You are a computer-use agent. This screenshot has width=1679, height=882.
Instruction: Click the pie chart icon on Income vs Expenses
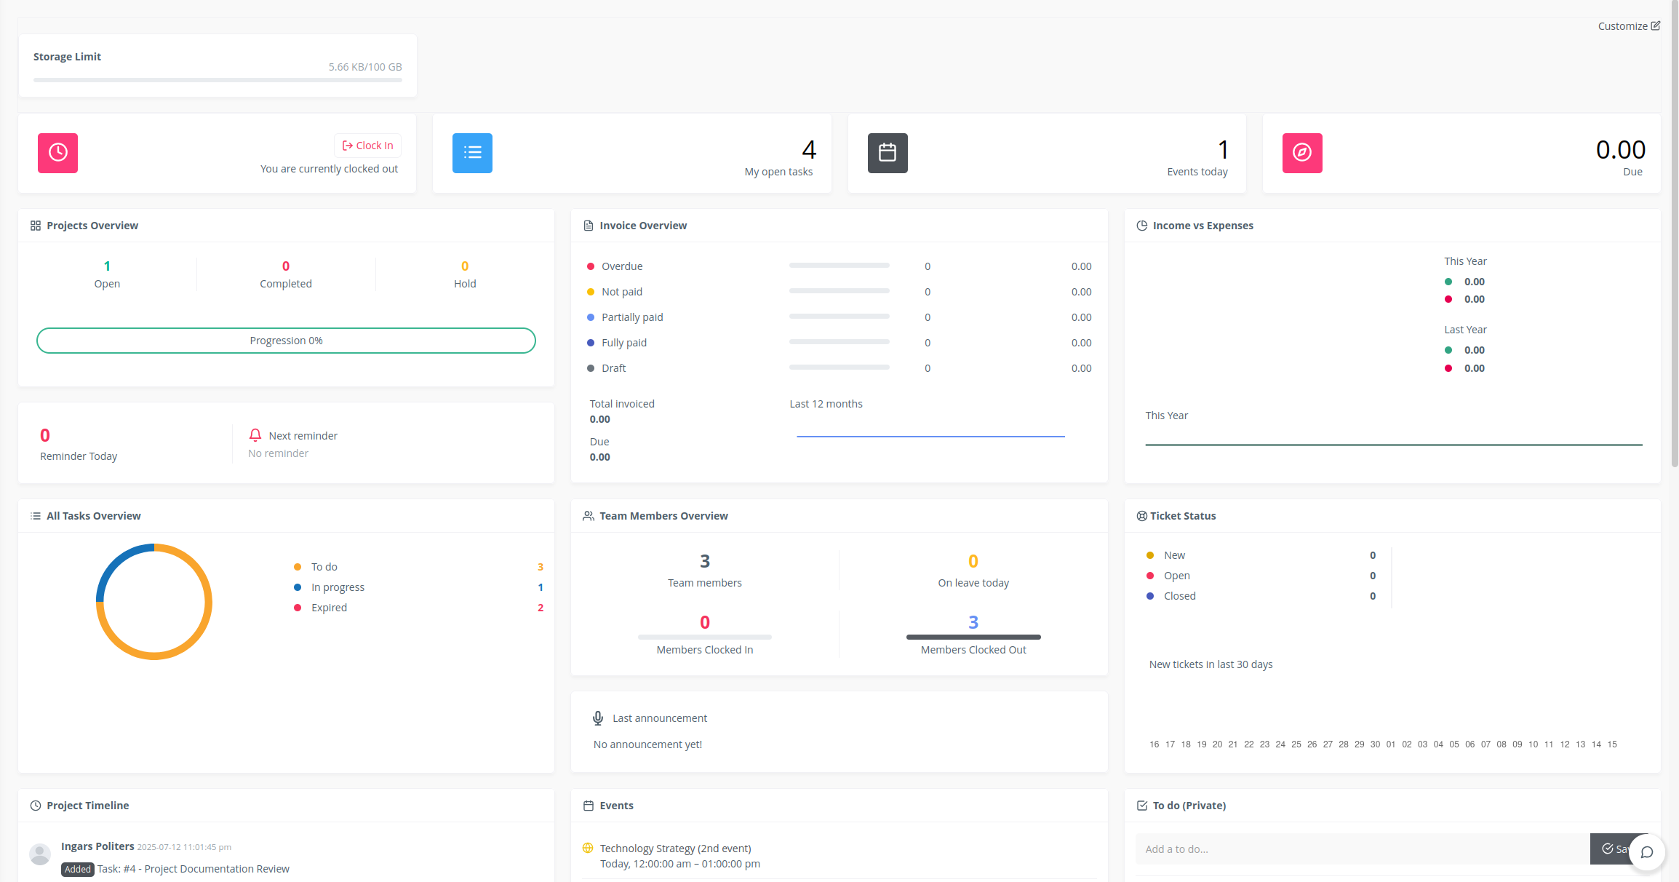click(x=1141, y=225)
